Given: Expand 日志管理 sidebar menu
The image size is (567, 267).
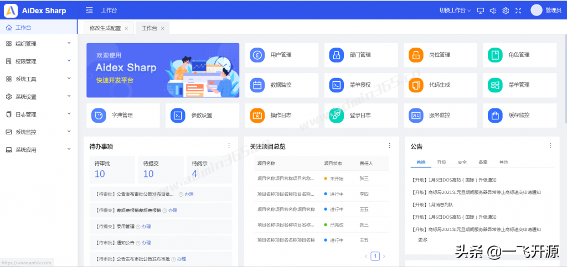Looking at the screenshot, I should point(39,114).
